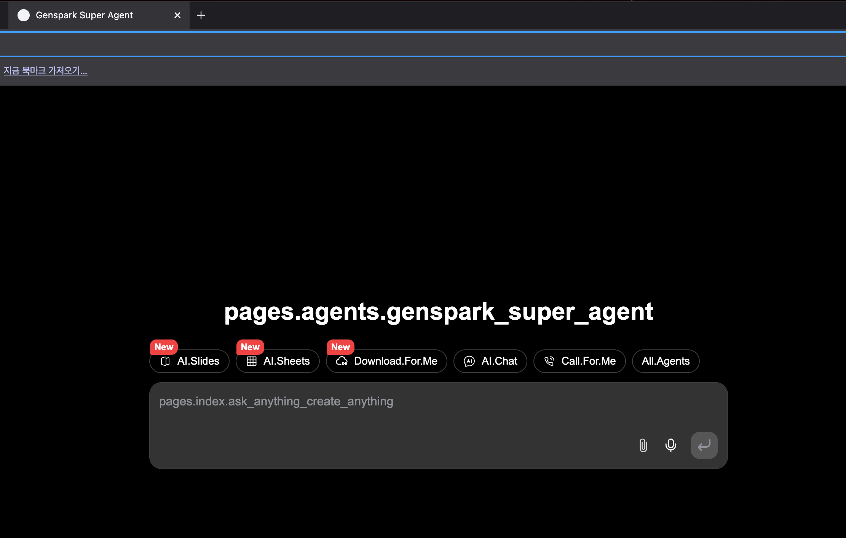Screen dimensions: 846x538
Task: Click the AI.Sheets grid icon
Action: click(251, 361)
